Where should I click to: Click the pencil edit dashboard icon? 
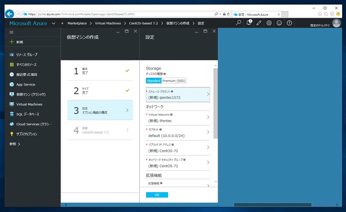[x=259, y=23]
